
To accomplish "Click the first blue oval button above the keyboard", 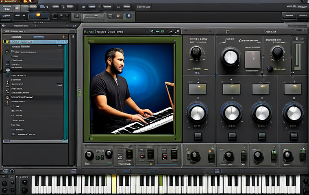I will pos(126,171).
